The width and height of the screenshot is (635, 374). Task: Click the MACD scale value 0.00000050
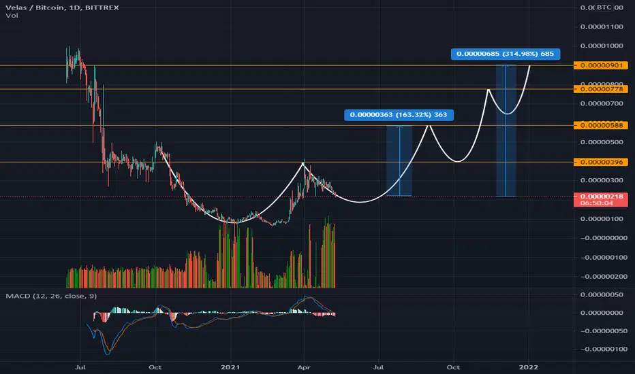tap(602, 294)
